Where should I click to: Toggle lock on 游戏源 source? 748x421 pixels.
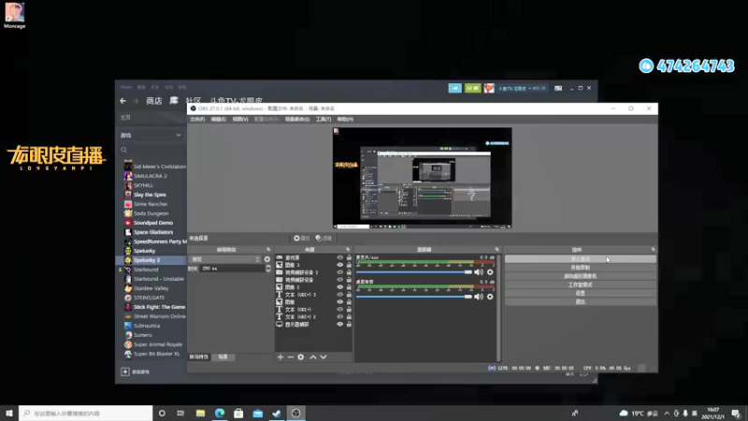click(x=349, y=258)
